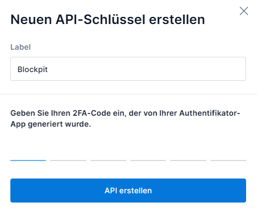Place cursor after the word Blockpit
This screenshot has height=214, width=257.
click(49, 69)
